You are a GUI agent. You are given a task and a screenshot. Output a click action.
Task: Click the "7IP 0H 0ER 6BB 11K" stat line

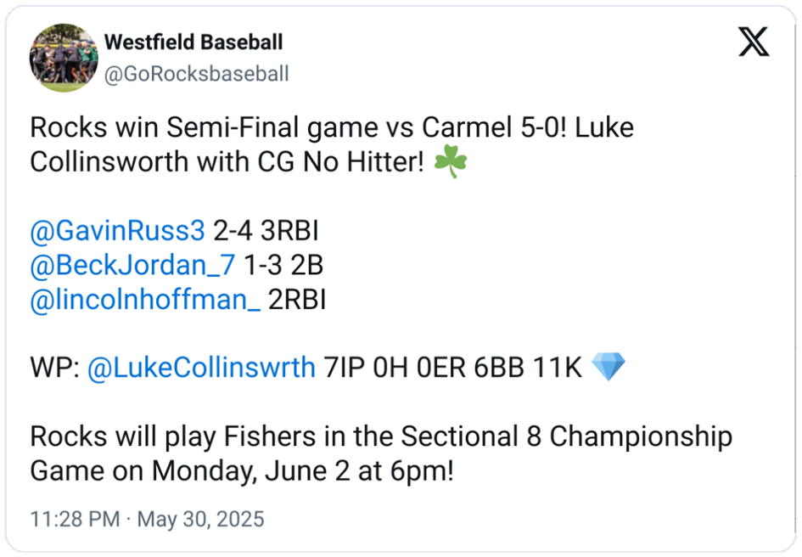453,369
